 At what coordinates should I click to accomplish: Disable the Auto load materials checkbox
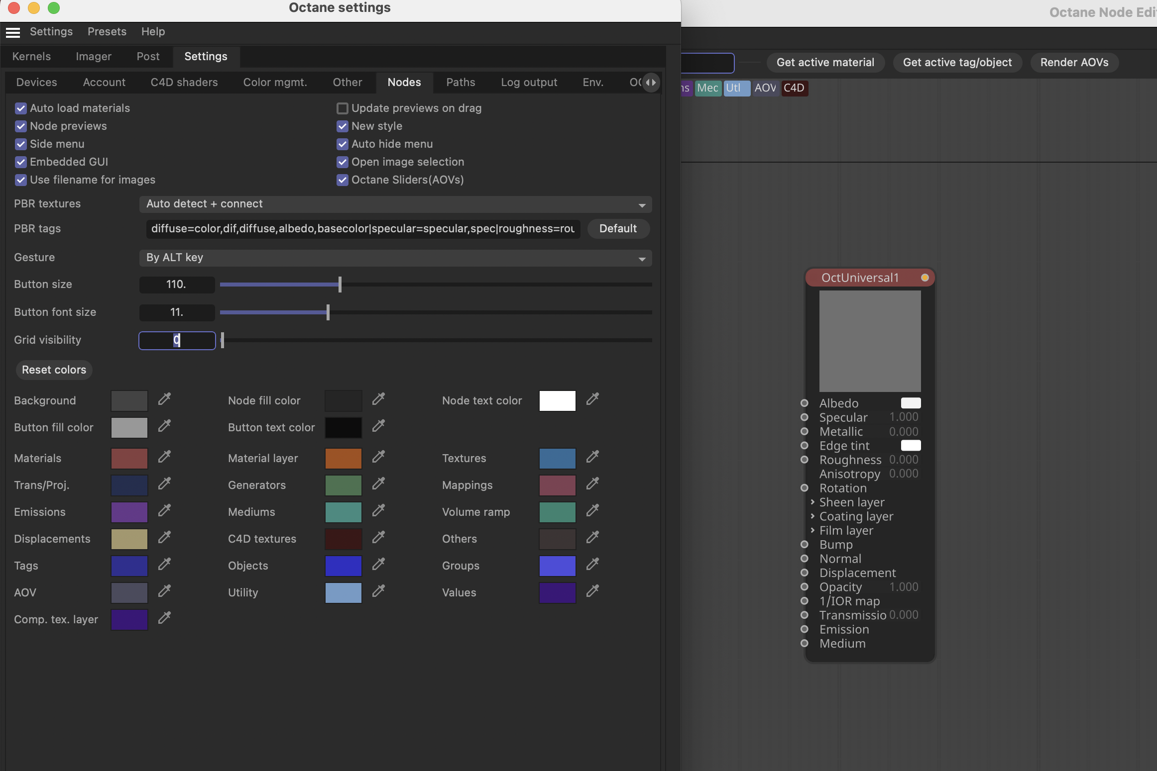(x=21, y=108)
